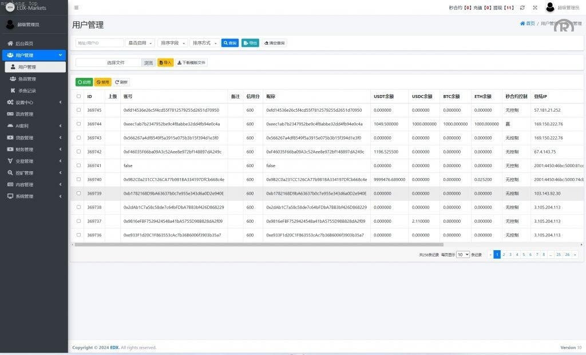Tick the select-all checkbox in table header

pos(78,96)
